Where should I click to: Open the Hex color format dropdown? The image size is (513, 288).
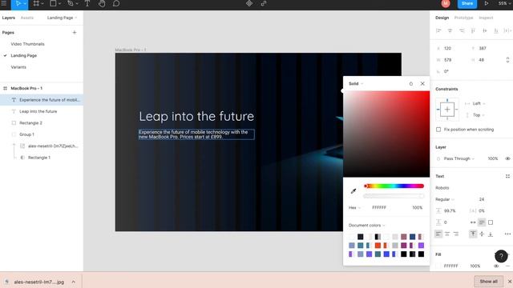coord(354,208)
